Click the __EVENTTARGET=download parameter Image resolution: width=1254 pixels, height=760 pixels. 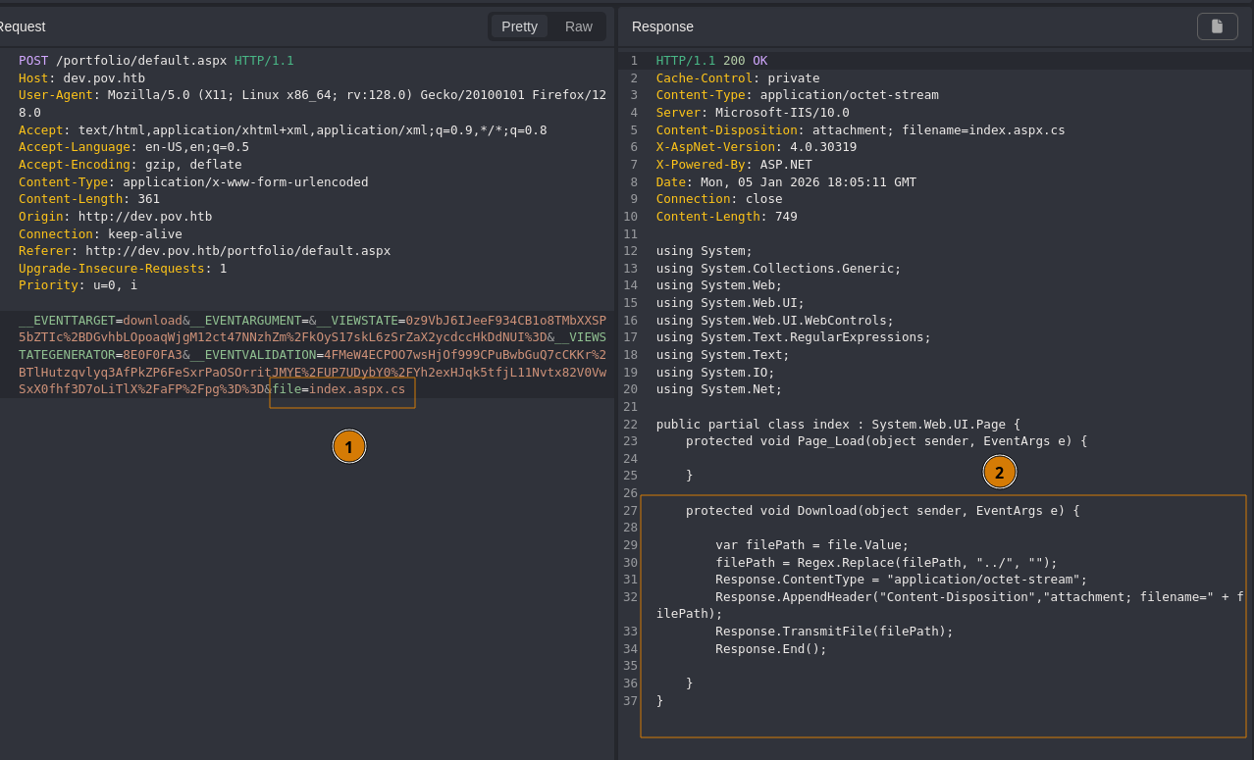[100, 321]
